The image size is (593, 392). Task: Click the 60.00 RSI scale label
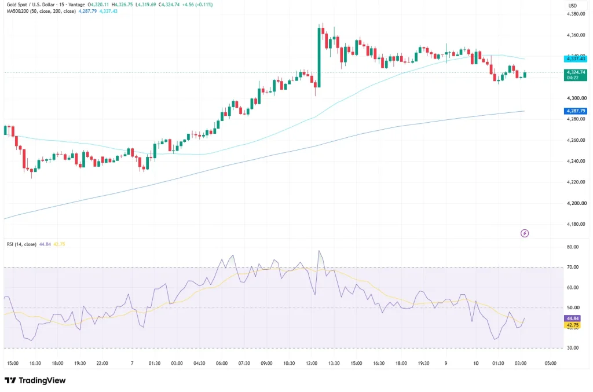[x=573, y=287]
